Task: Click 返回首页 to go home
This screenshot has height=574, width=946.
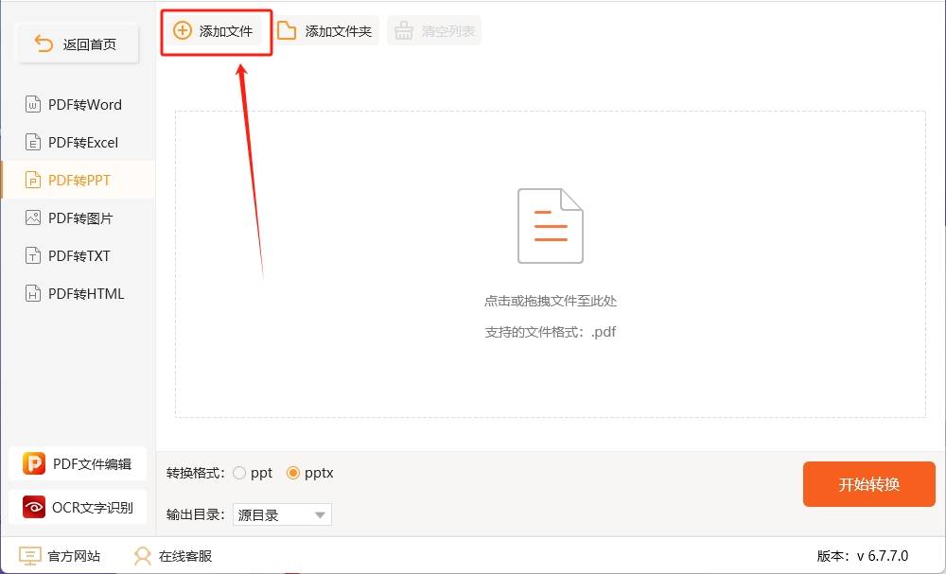Action: [x=78, y=43]
